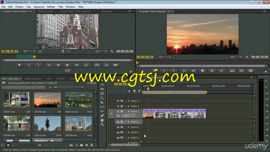Screen dimensions: 270x152
Task: Select the Track Select tool
Action: (x=102, y=85)
